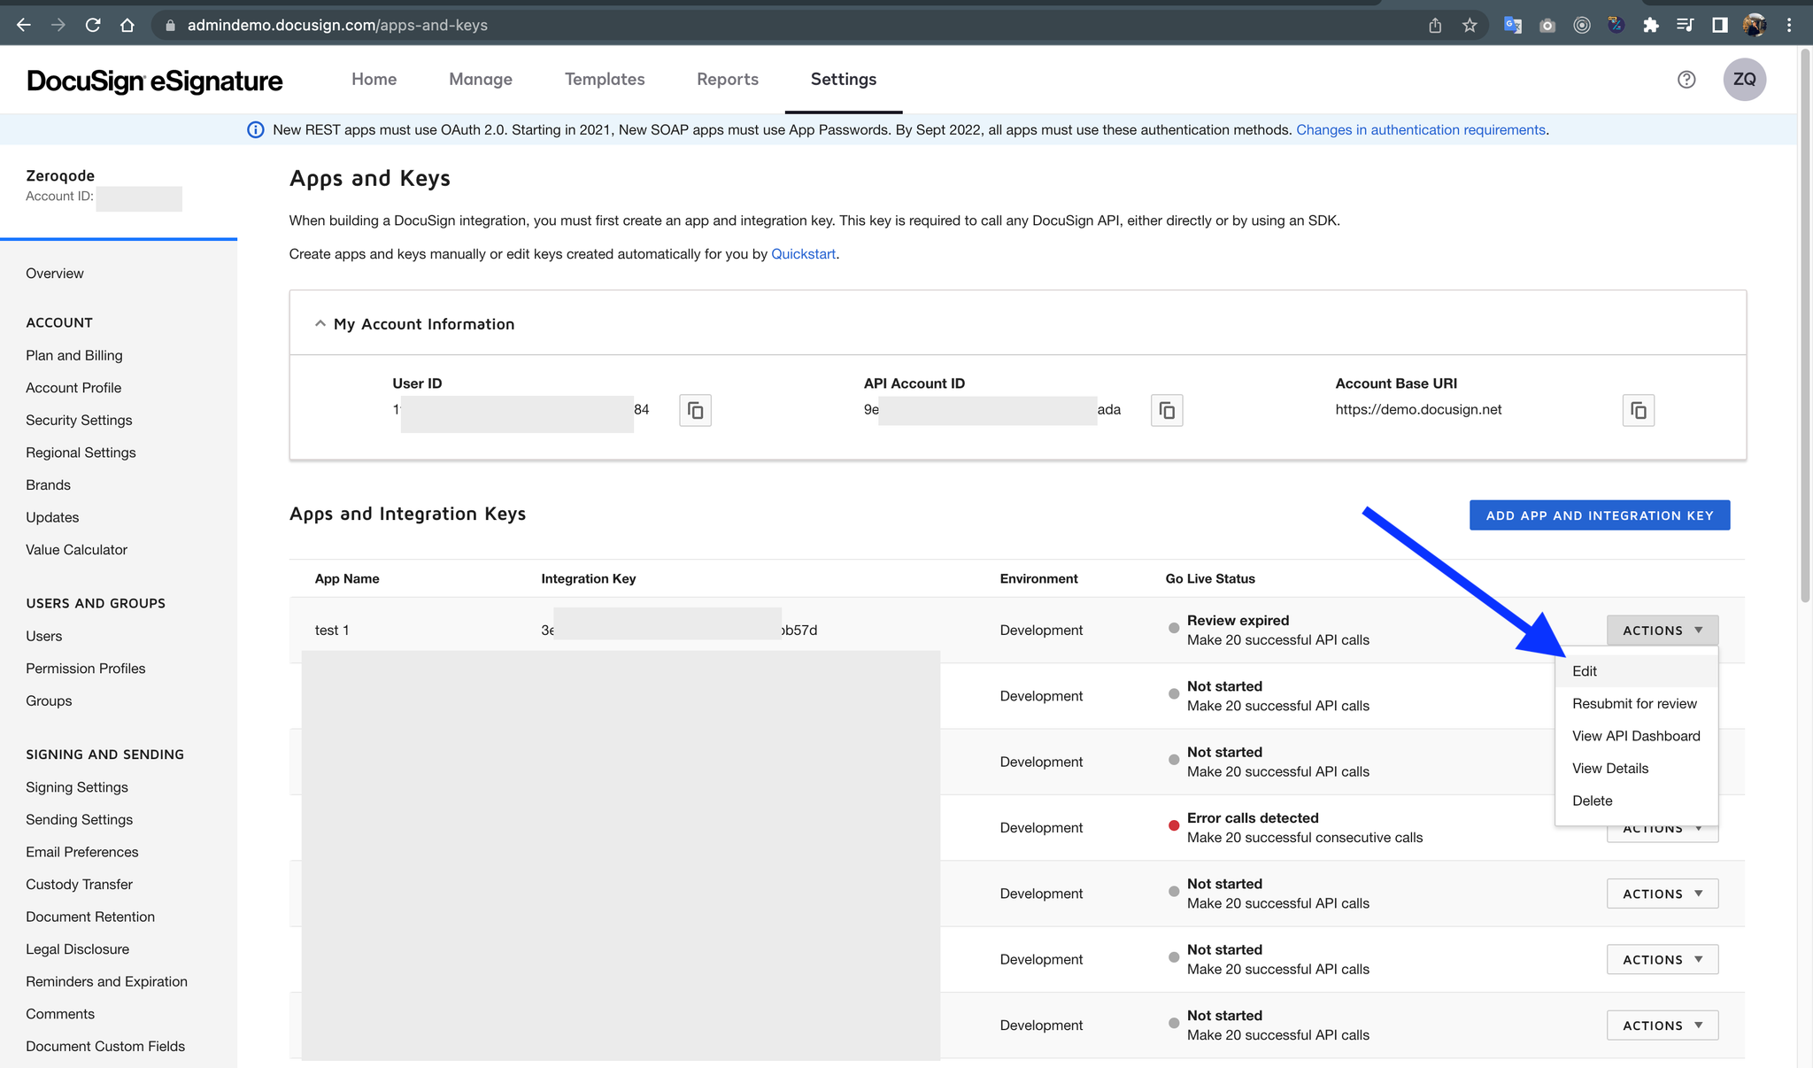Switch to the Manage tab
Image resolution: width=1813 pixels, height=1068 pixels.
[x=481, y=79]
